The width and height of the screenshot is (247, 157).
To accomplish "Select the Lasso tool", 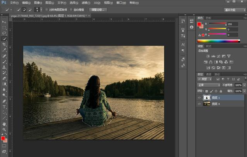I will (4, 33).
